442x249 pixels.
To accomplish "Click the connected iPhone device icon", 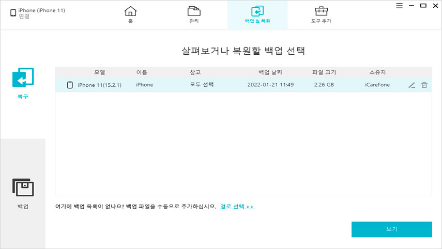I will [13, 12].
